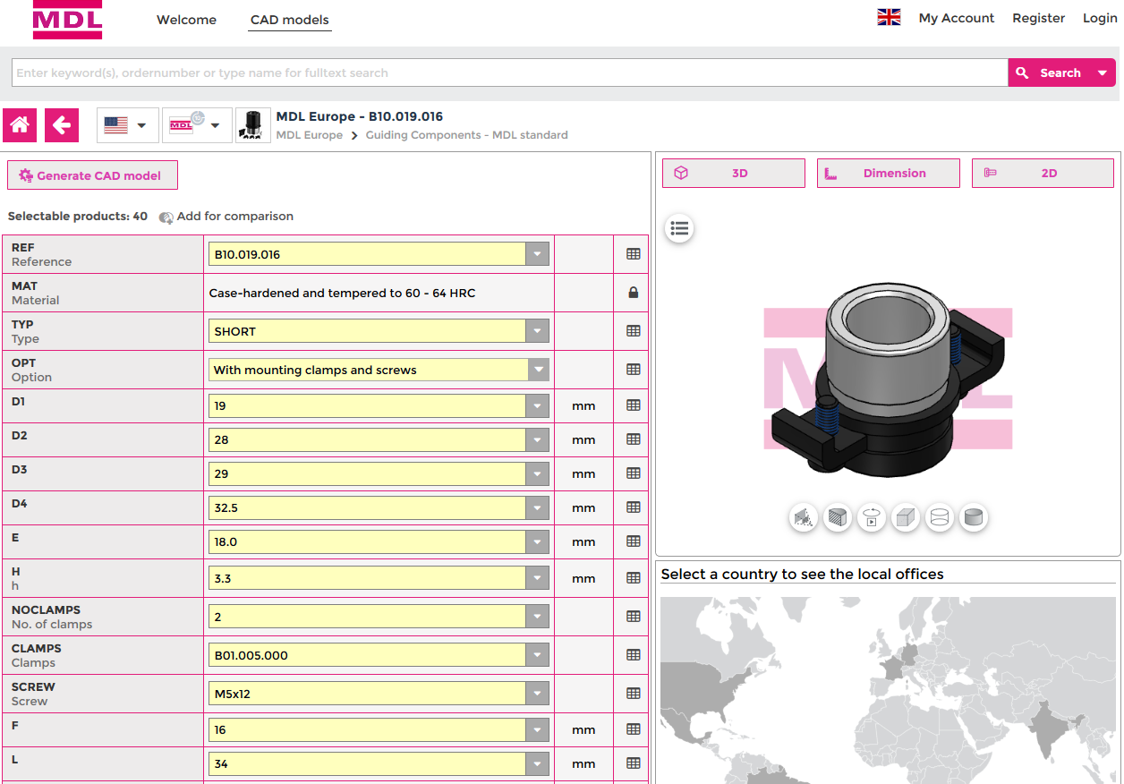Click the section cut view icon
The image size is (1124, 784).
click(804, 517)
